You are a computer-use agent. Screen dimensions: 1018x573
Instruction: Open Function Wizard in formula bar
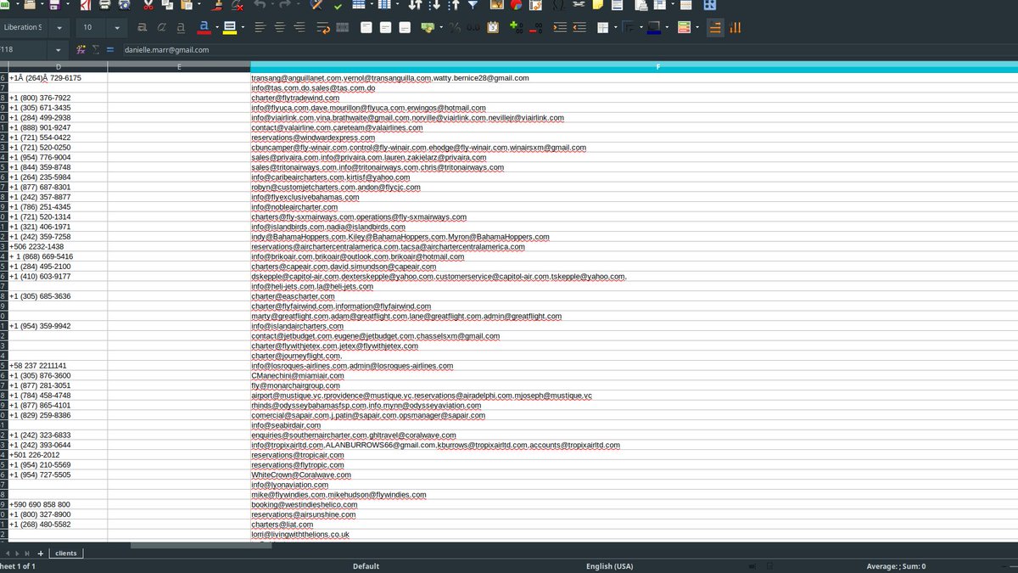[x=80, y=50]
